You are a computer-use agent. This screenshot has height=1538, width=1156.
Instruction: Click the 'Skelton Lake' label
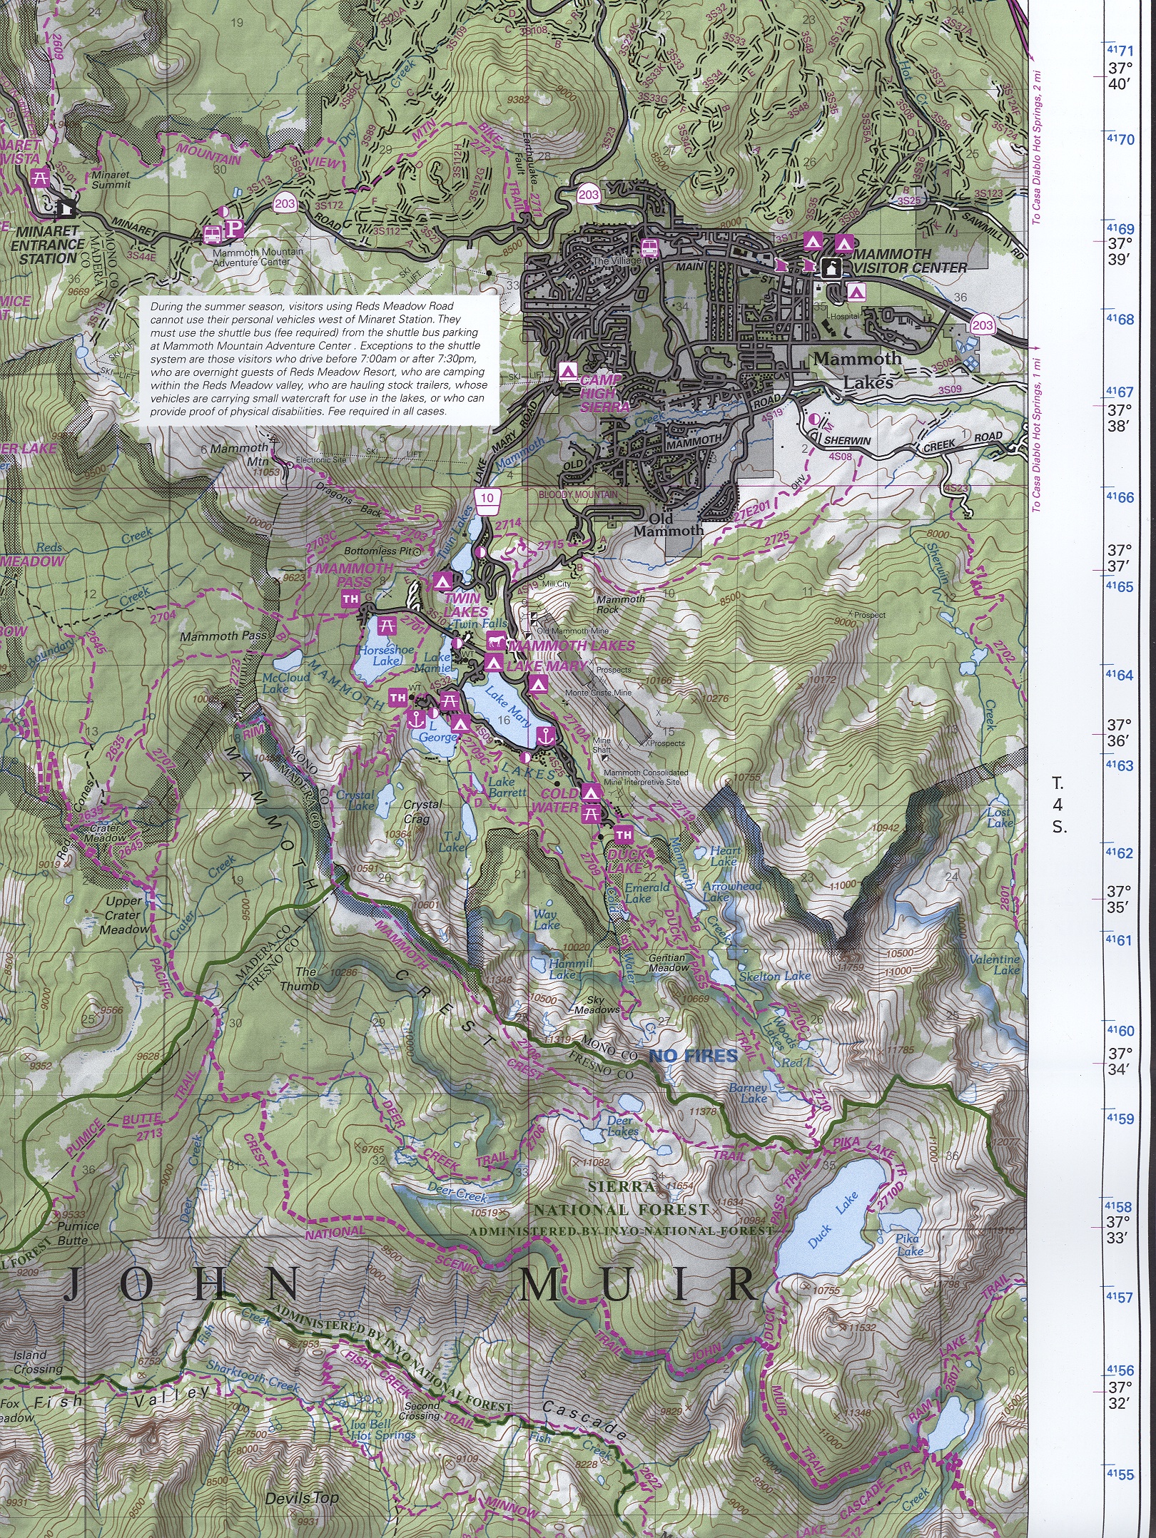click(x=774, y=976)
